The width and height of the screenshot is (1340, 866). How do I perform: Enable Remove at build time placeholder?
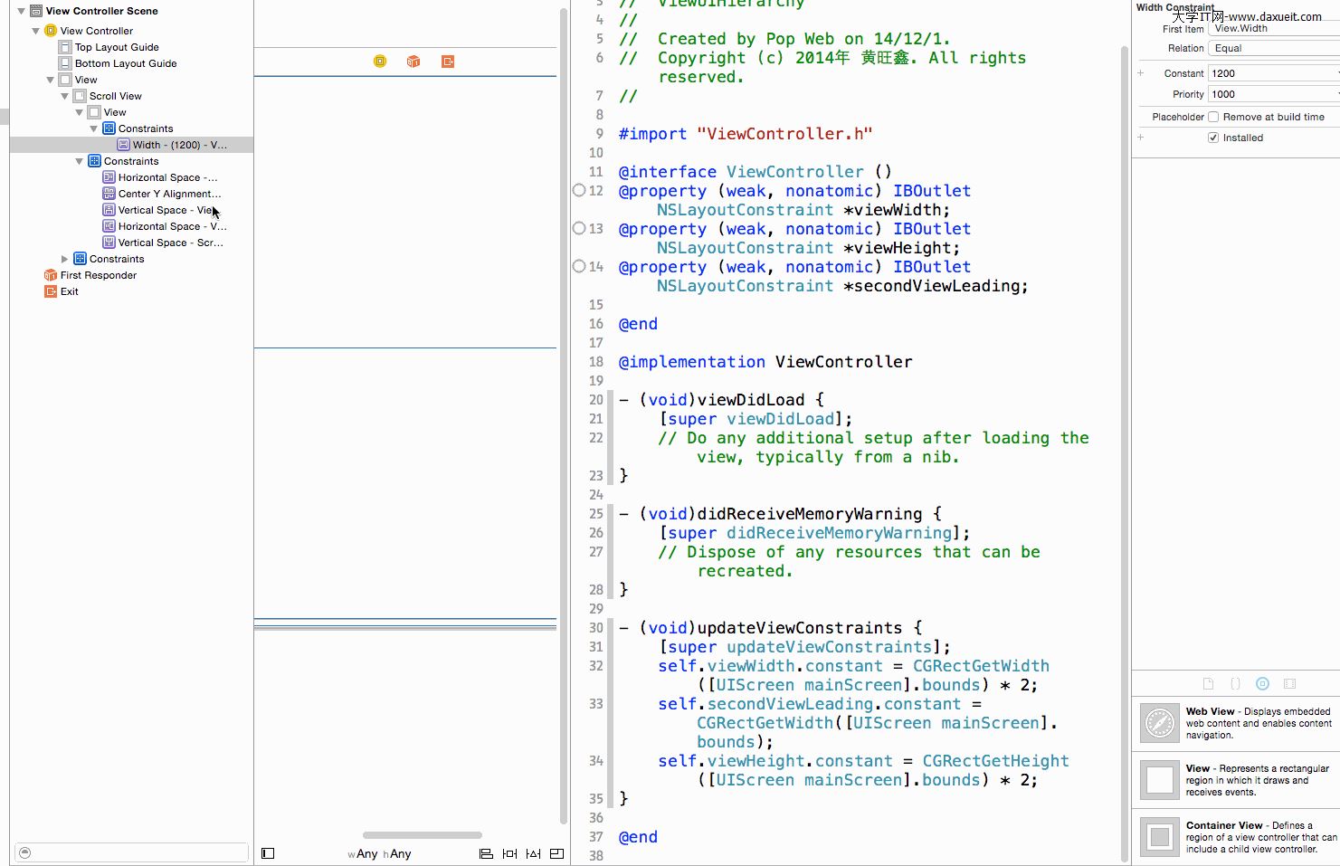(x=1213, y=117)
